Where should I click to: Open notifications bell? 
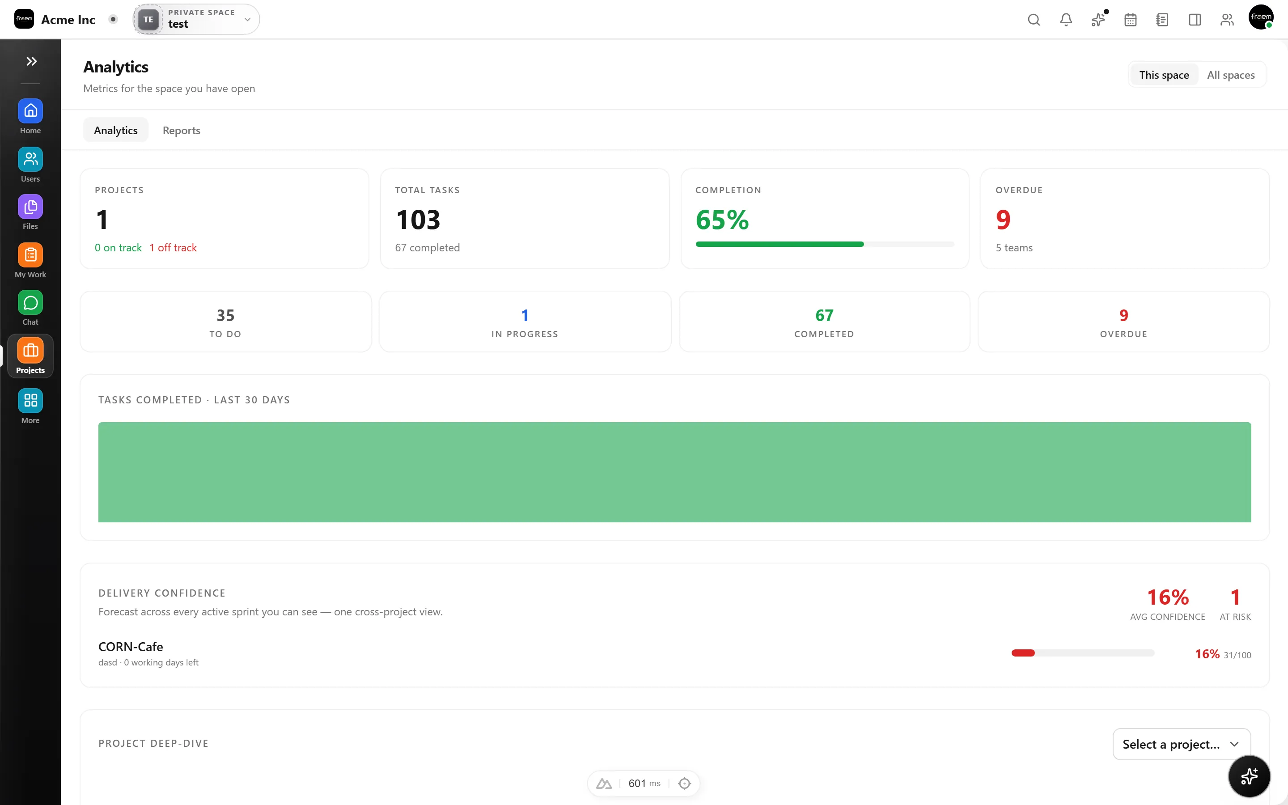point(1066,20)
